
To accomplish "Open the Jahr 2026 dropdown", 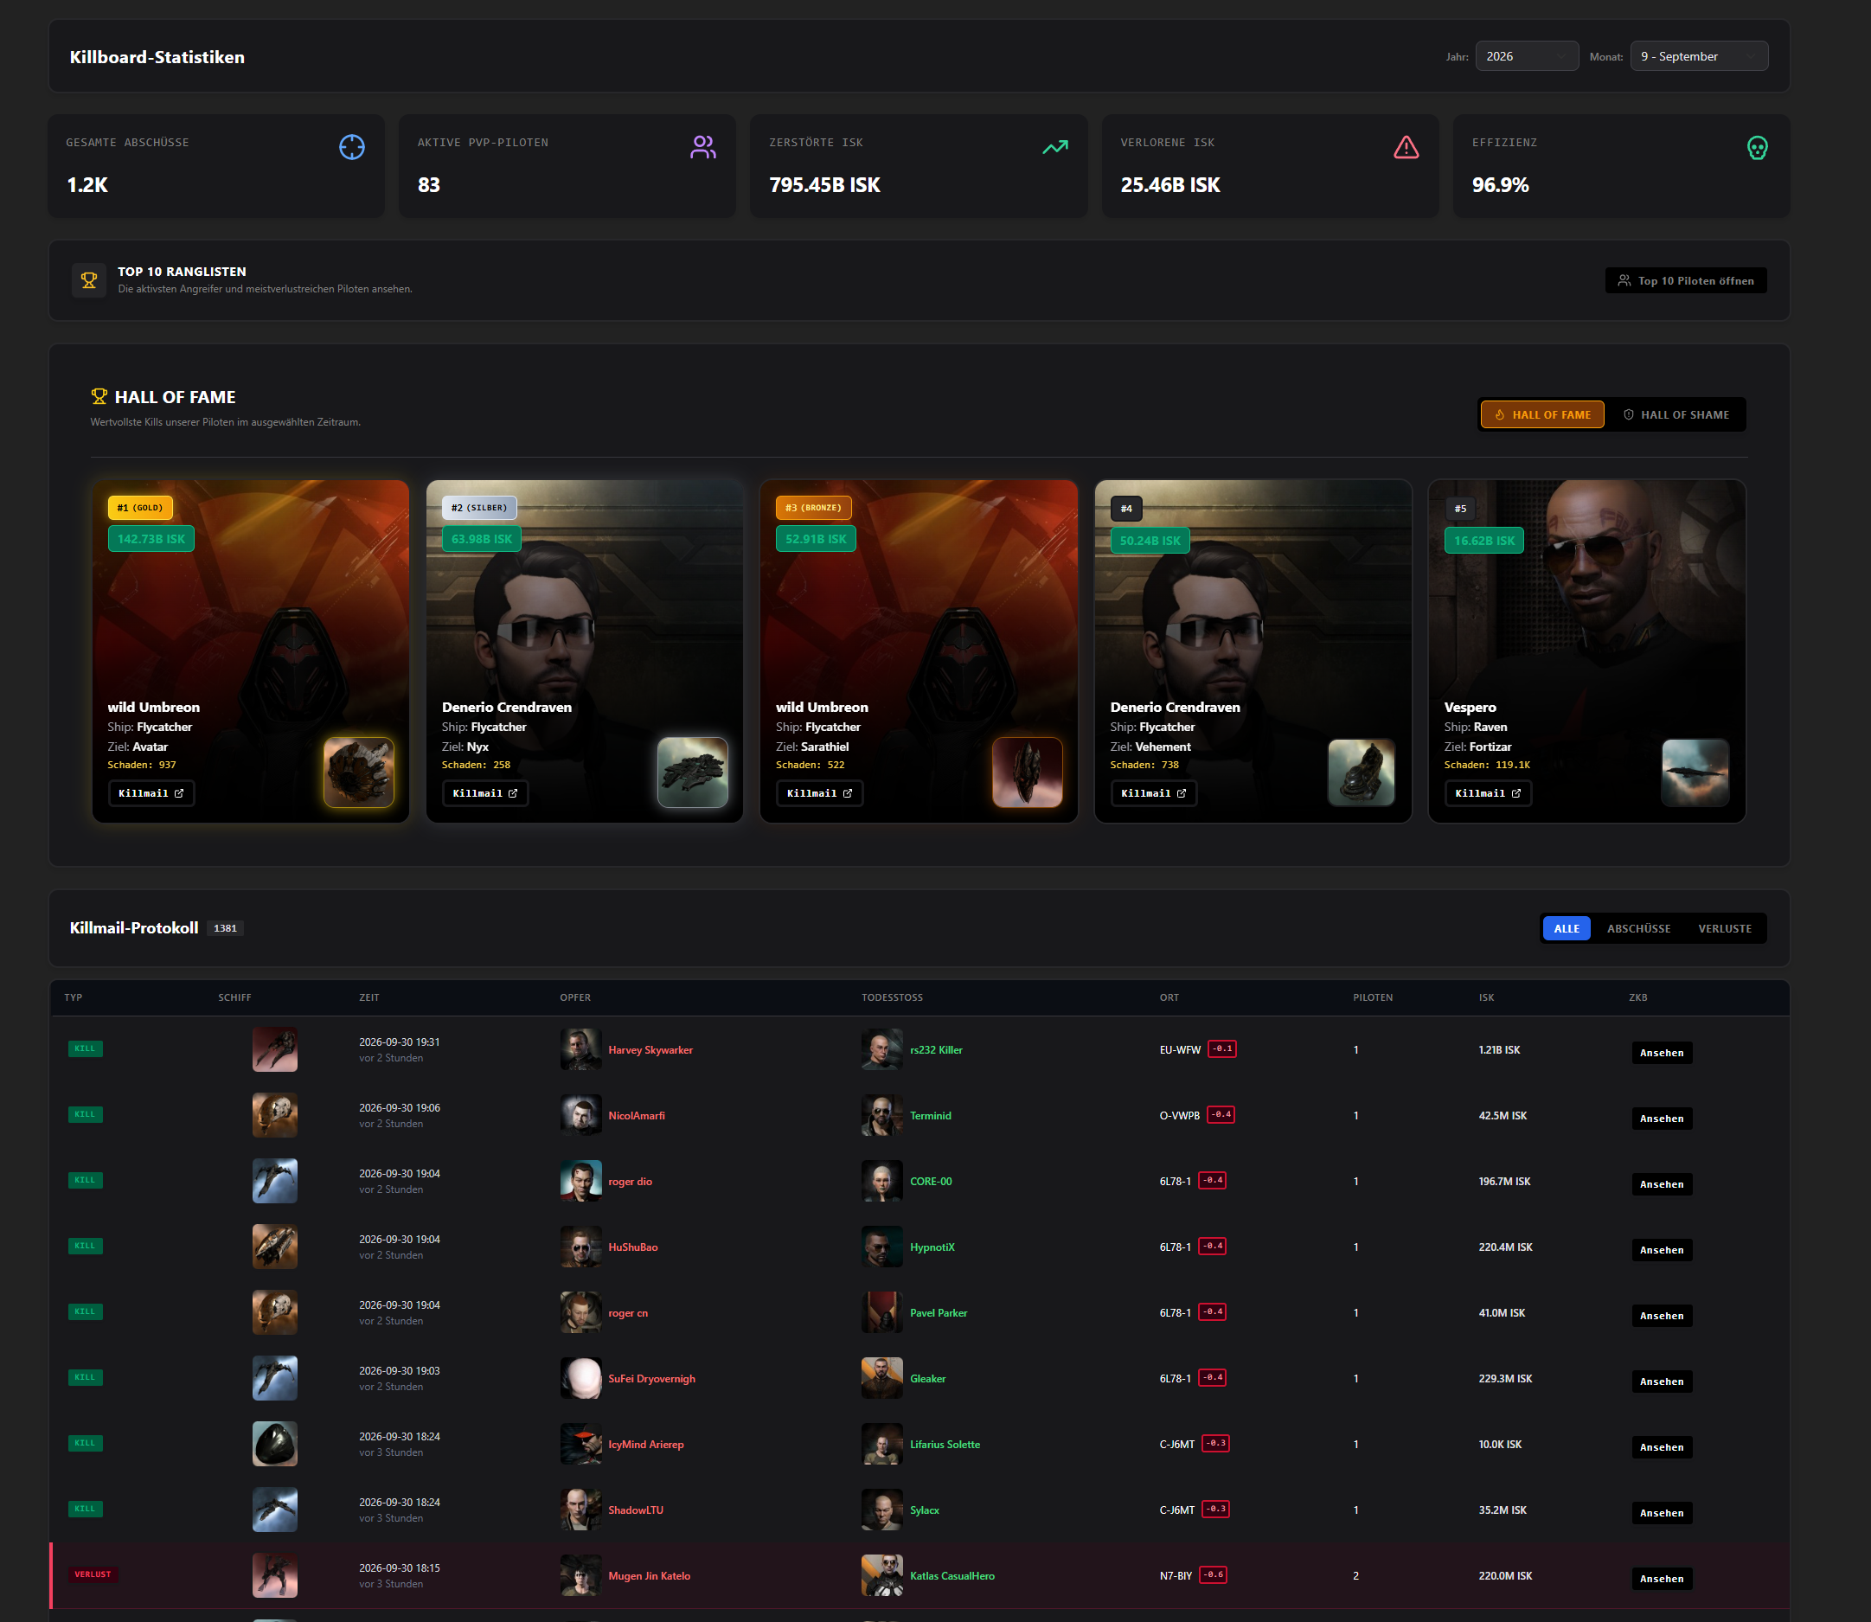I will click(1527, 56).
